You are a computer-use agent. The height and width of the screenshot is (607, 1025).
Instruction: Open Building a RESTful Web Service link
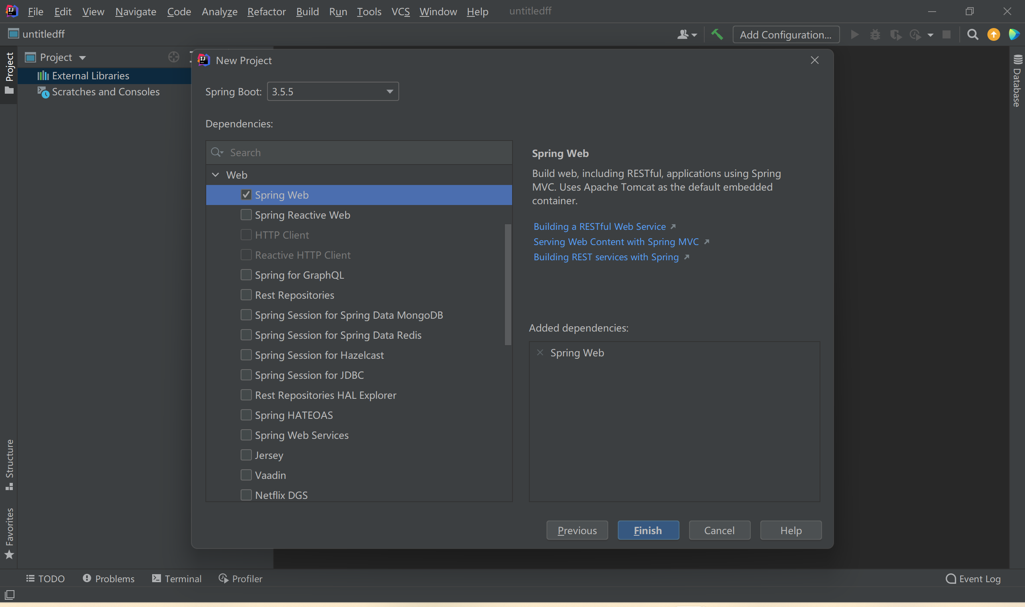pos(600,227)
